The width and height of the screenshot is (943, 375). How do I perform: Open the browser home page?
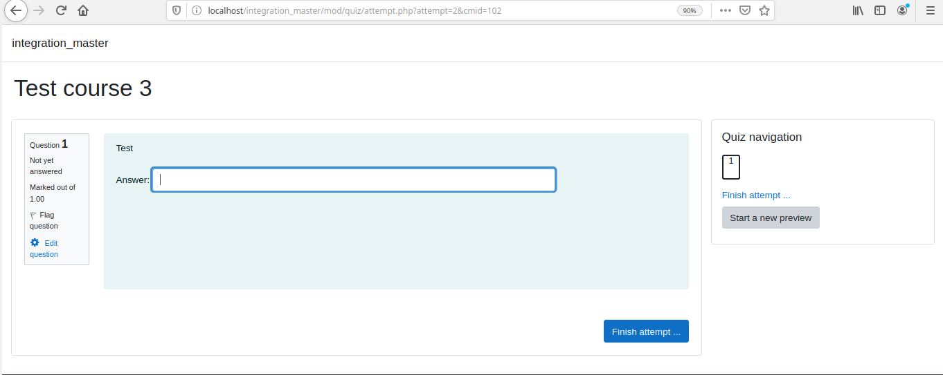(x=83, y=10)
